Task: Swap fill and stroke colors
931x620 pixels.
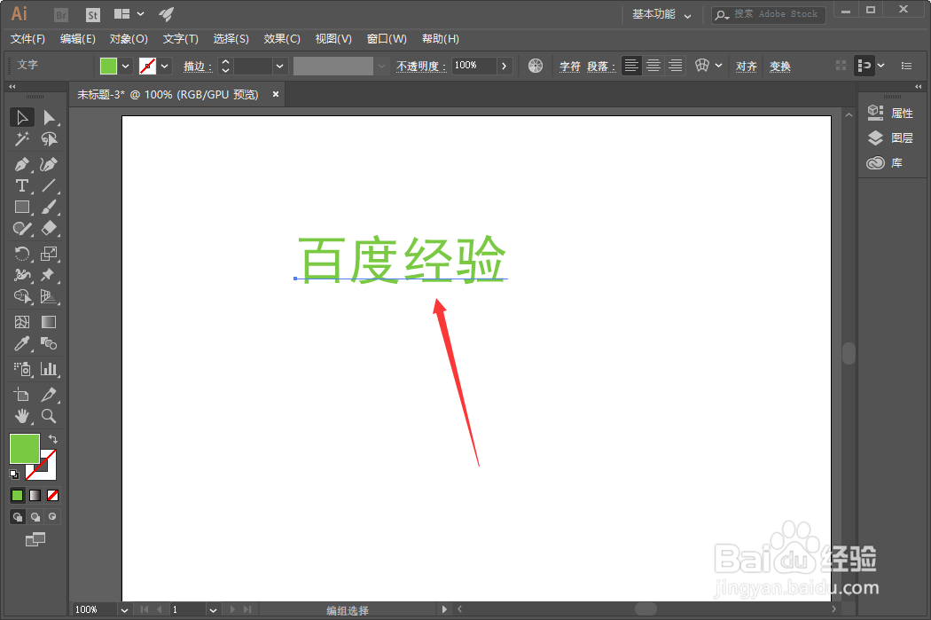Action: 53,439
